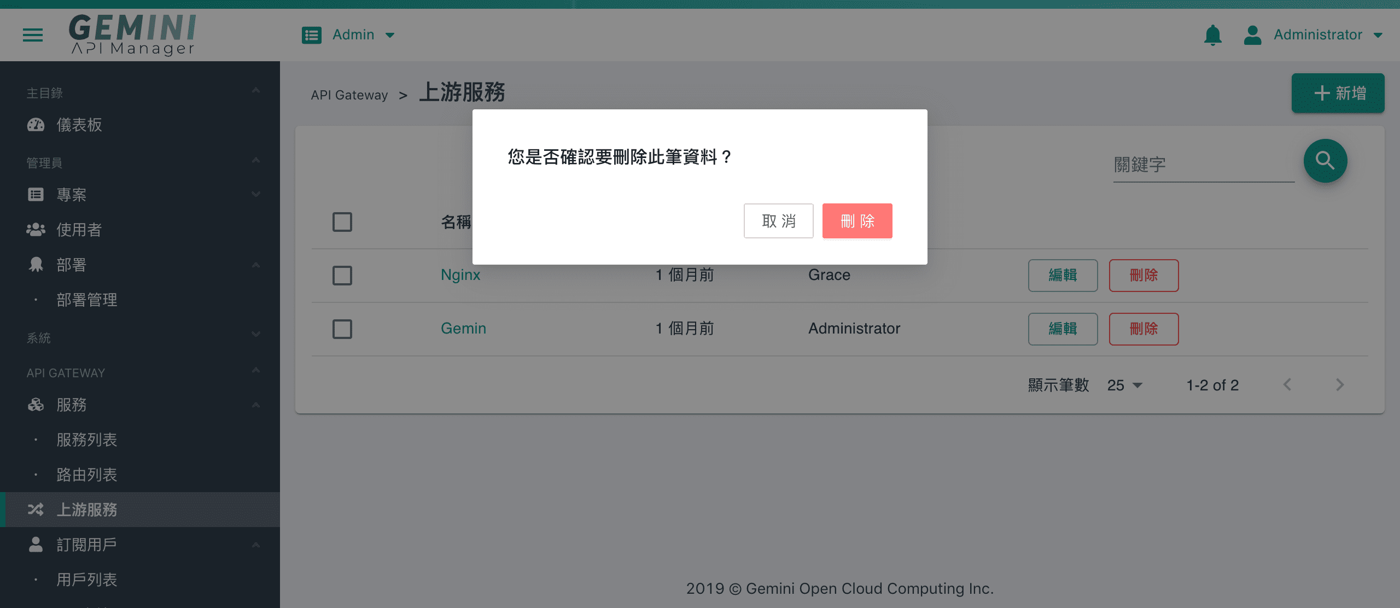
Task: Toggle the select-all header checkbox
Action: pyautogui.click(x=342, y=222)
